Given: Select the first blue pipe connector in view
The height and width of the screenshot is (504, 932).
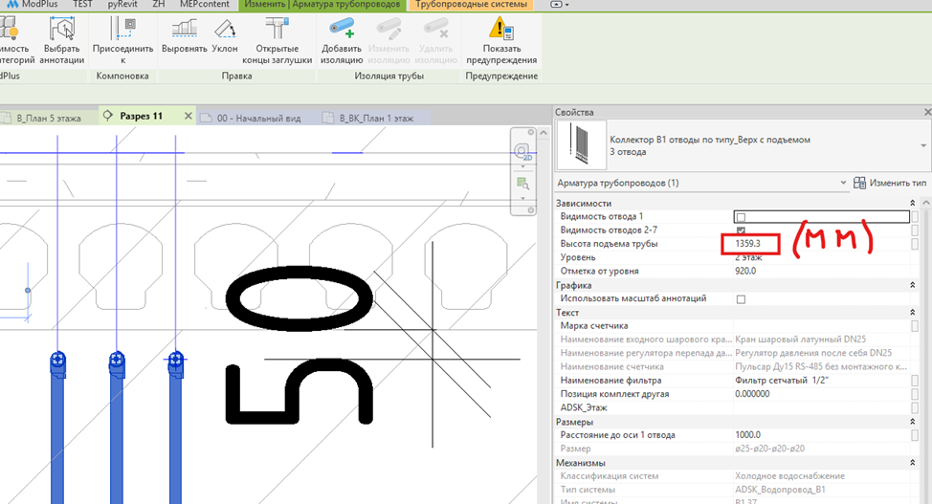Looking at the screenshot, I should [x=57, y=361].
